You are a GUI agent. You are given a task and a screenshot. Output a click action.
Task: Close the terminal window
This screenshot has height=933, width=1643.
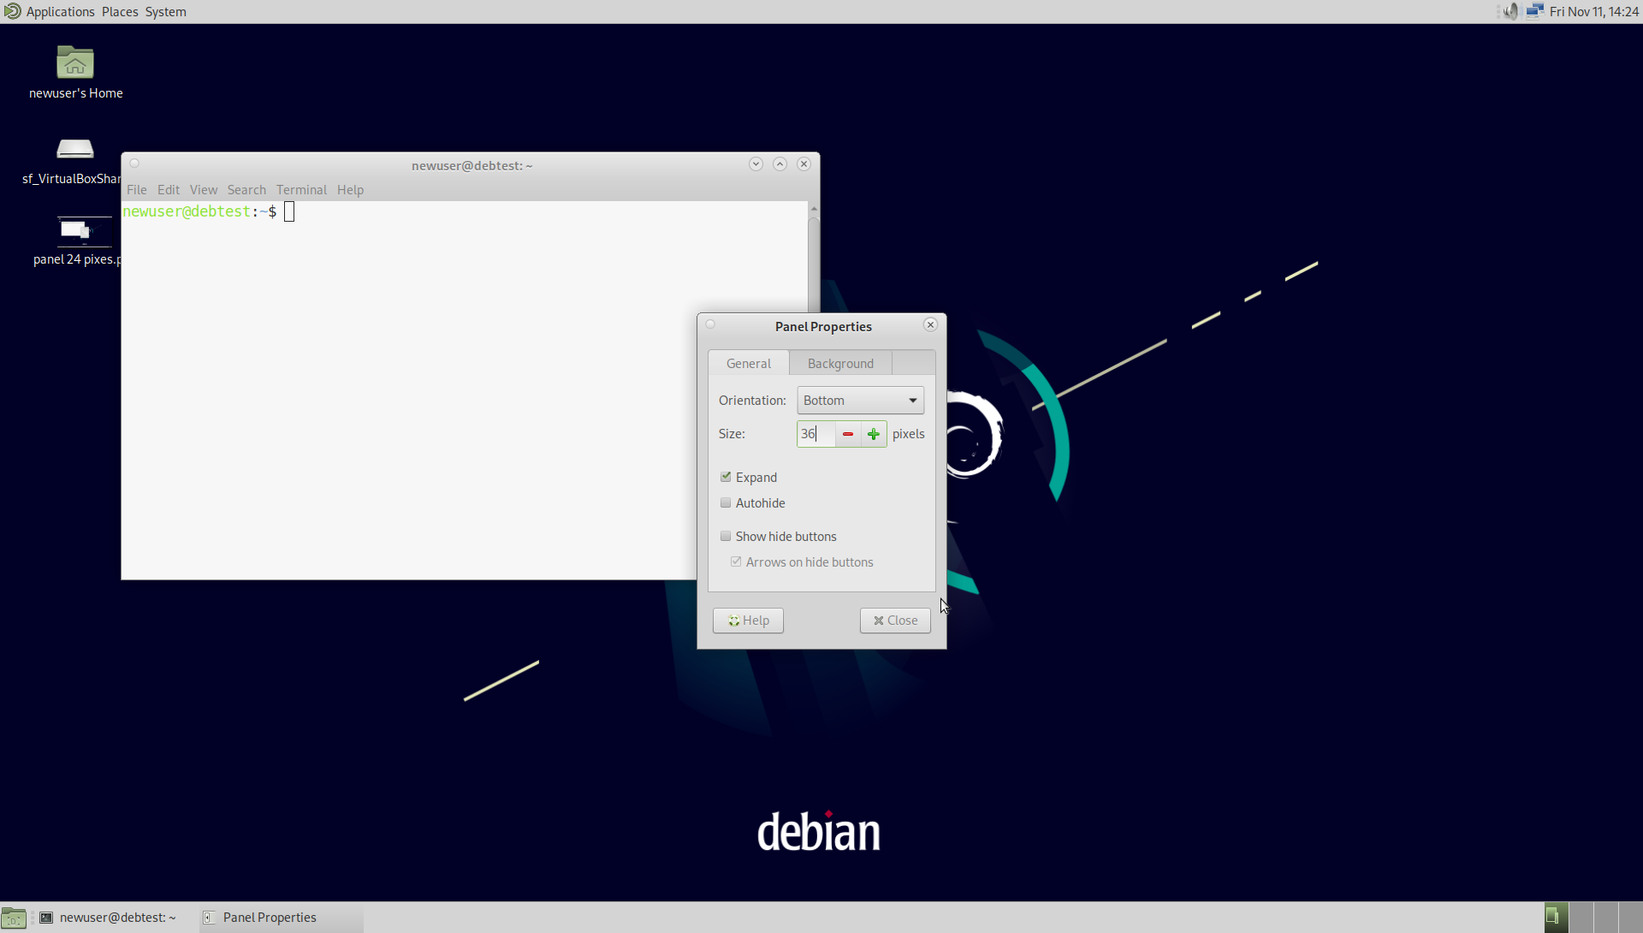pos(804,163)
